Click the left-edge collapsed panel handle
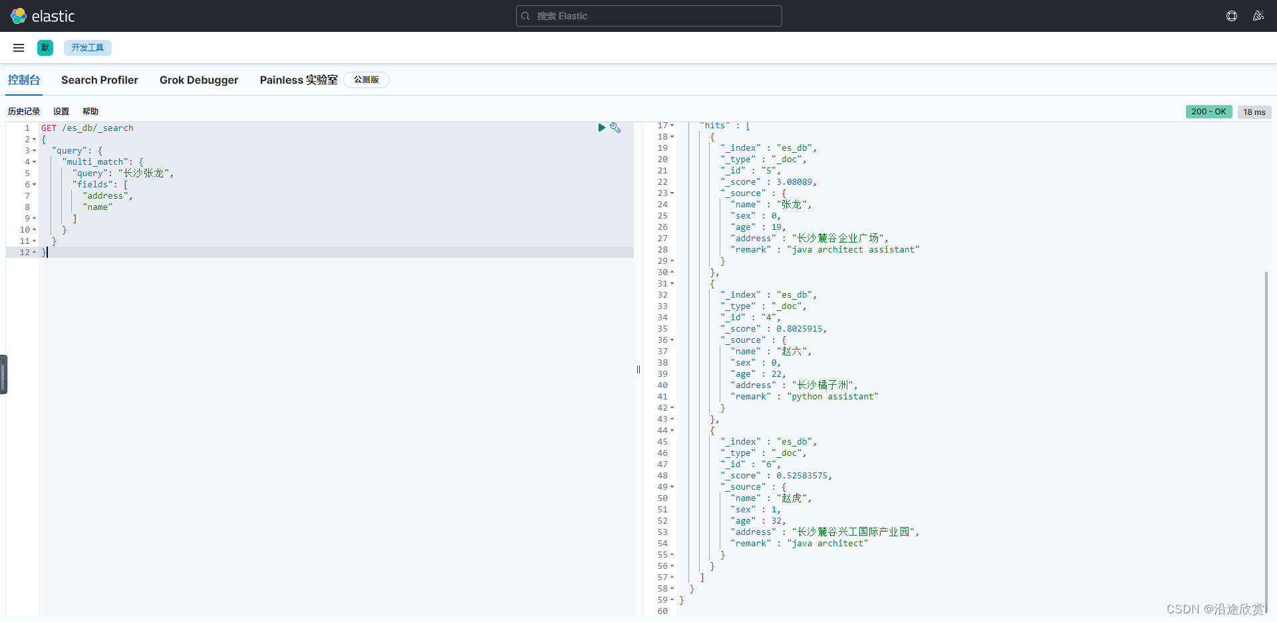The height and width of the screenshot is (622, 1277). point(3,374)
